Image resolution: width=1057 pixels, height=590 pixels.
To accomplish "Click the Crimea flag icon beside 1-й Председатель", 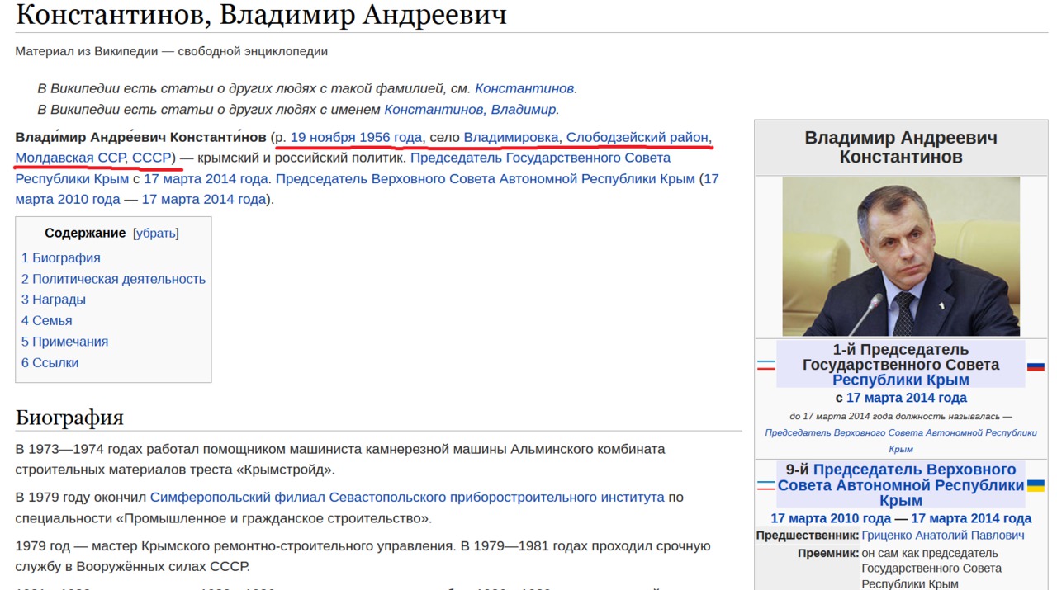I will tap(766, 365).
